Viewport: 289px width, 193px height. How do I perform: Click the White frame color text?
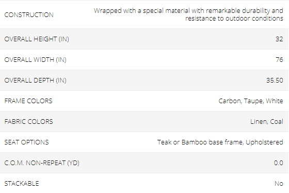pos(275,101)
